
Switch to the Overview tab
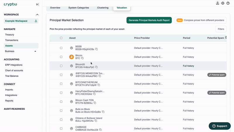(x=55, y=8)
